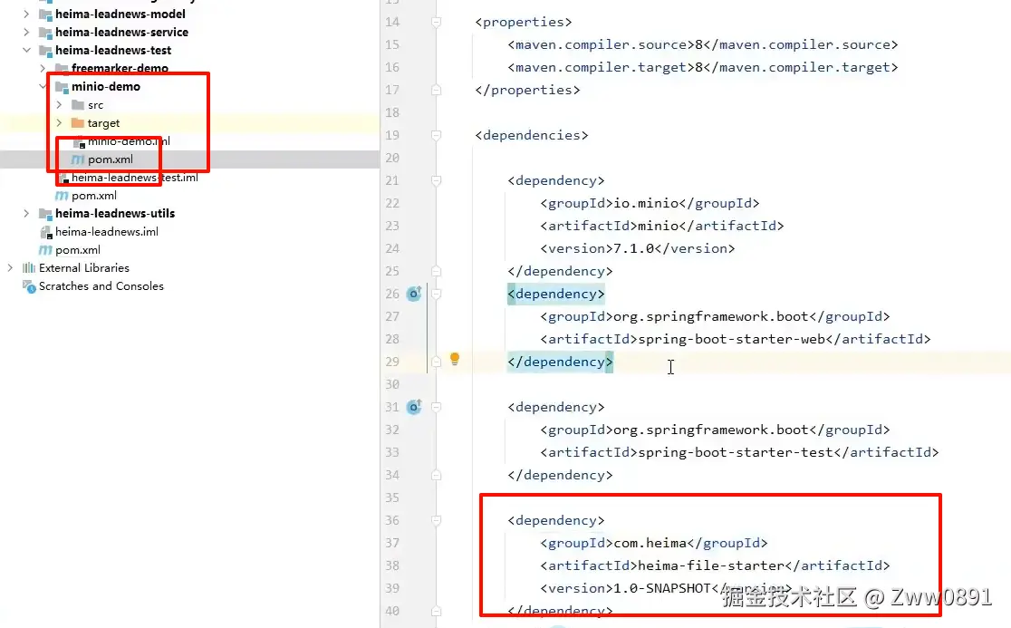The height and width of the screenshot is (628, 1011).
Task: Open pom.xml listed right below heima-leadnews-test.iml
Action: click(x=94, y=196)
